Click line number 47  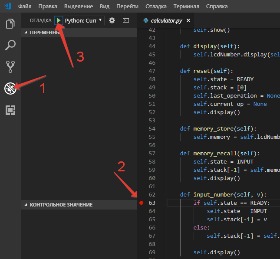152,71
